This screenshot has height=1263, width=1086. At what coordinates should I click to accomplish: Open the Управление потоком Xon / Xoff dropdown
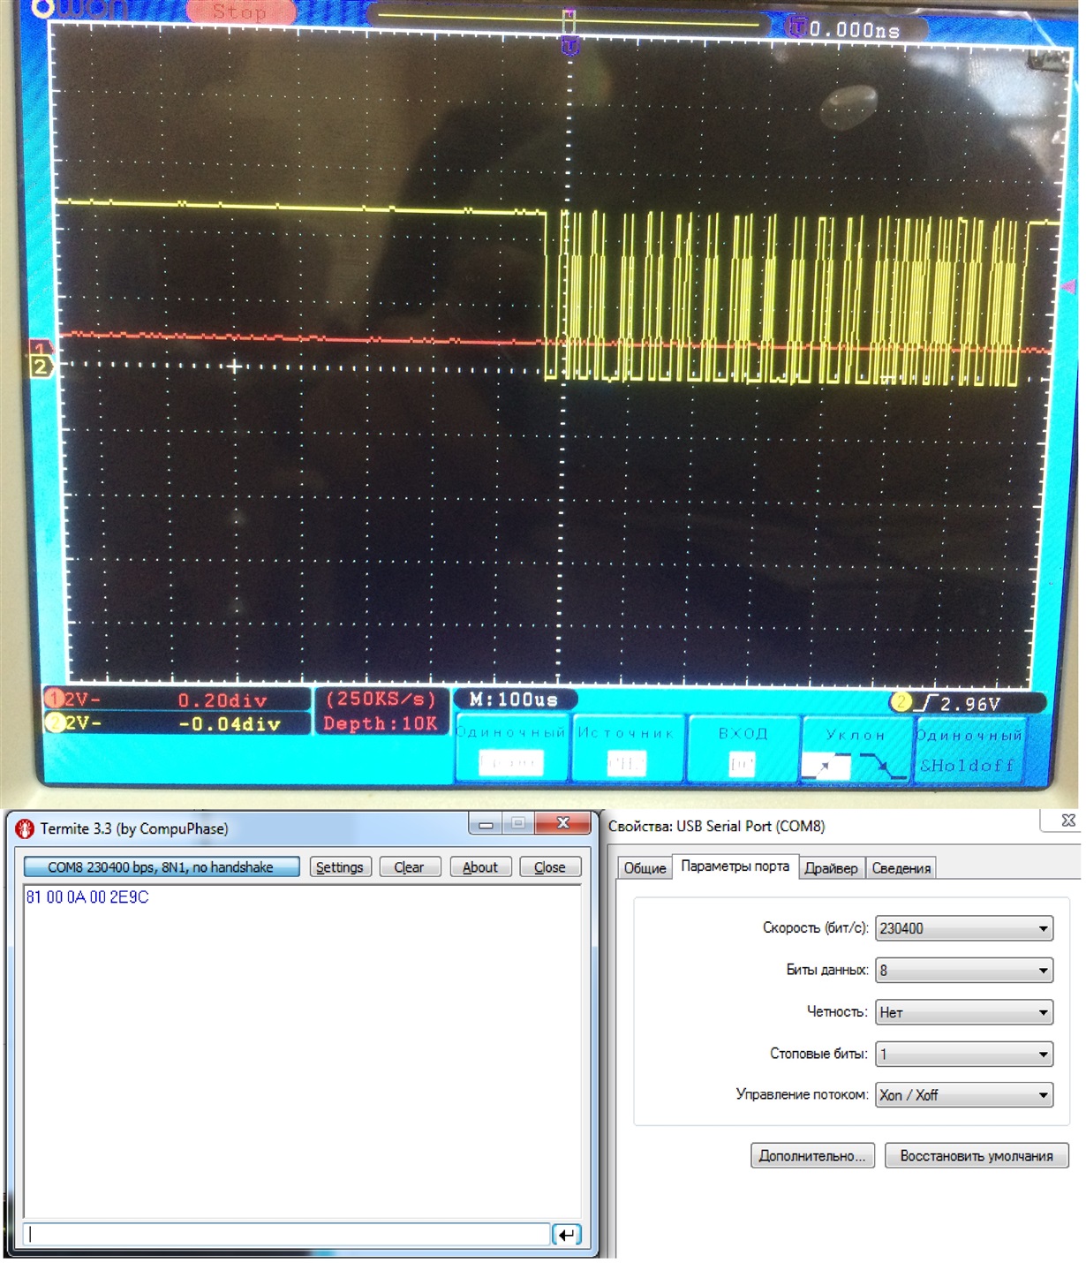pos(964,1095)
